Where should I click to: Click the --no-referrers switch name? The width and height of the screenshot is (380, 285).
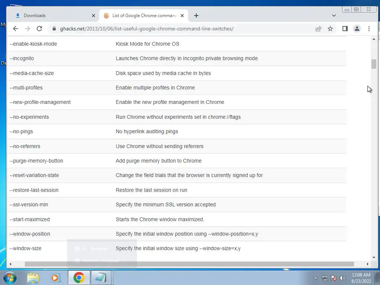coord(25,146)
